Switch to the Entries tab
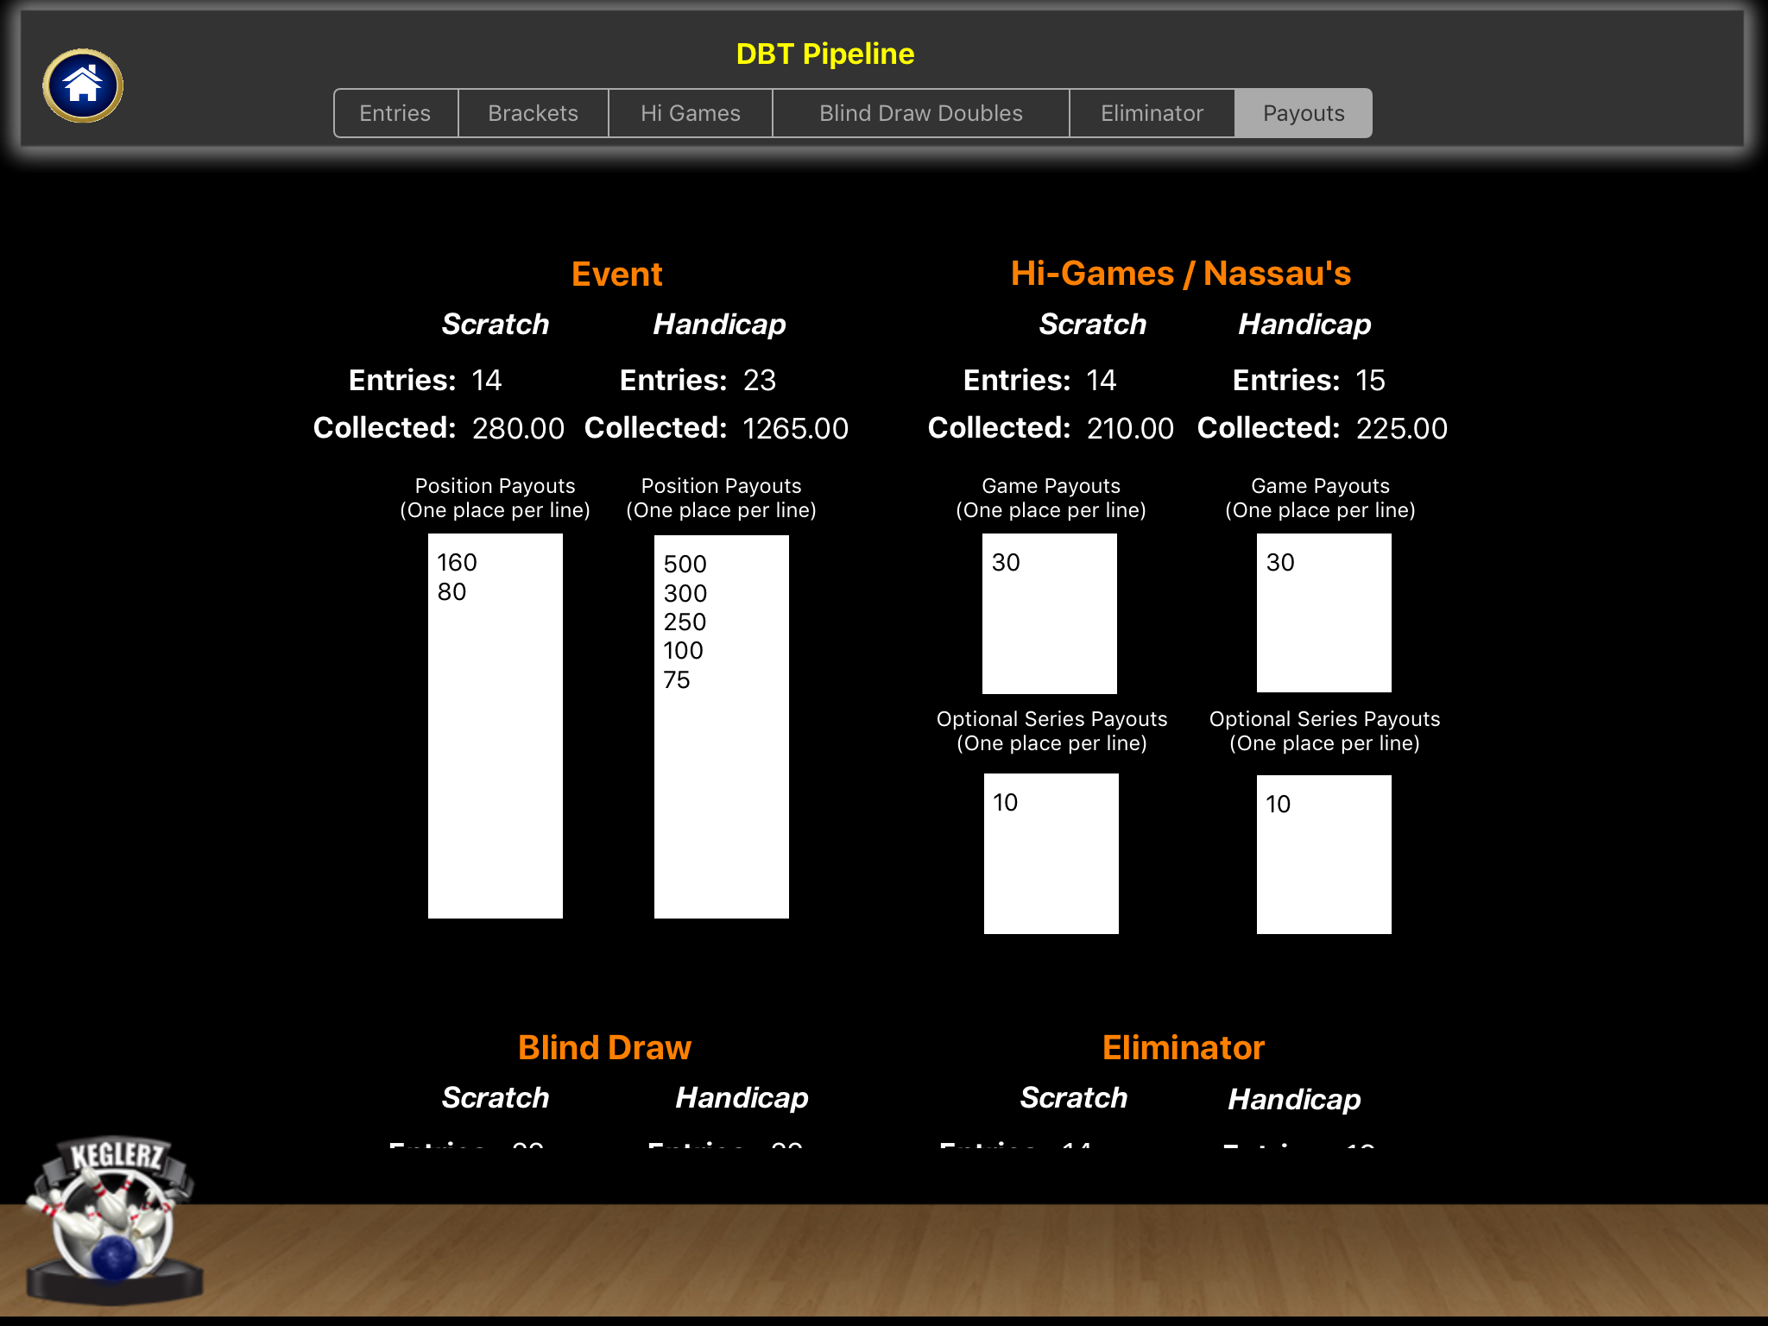This screenshot has width=1768, height=1326. [395, 112]
